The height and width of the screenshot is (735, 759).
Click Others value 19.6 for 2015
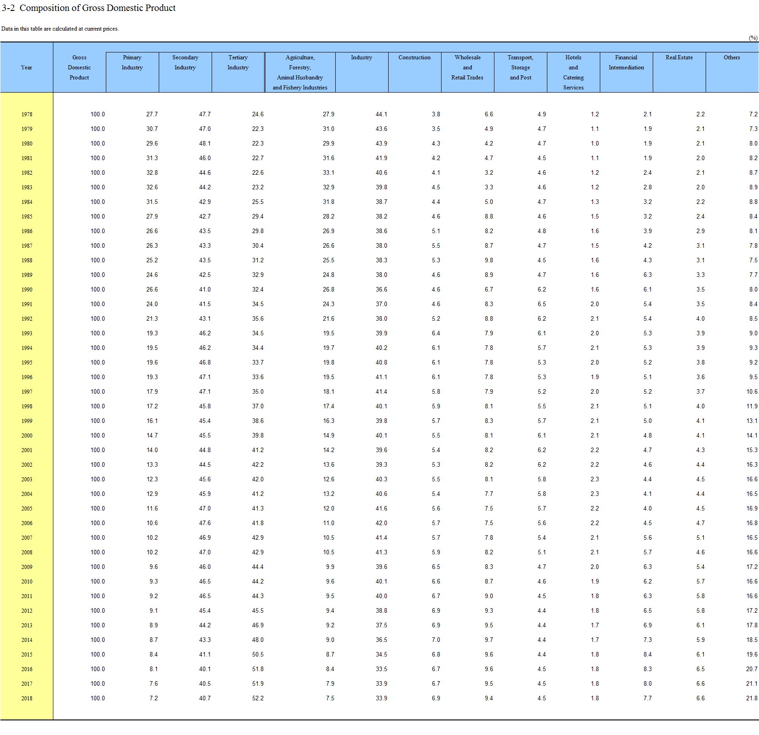(752, 655)
